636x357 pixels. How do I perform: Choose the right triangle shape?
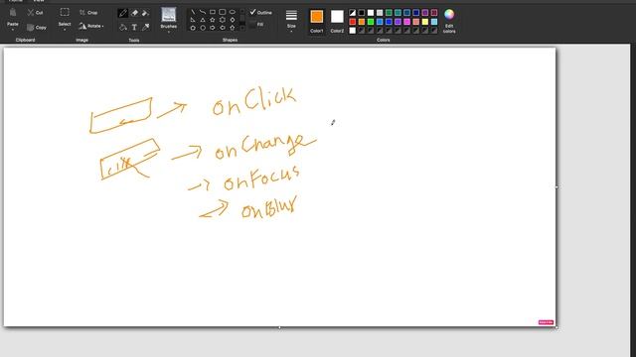[193, 20]
